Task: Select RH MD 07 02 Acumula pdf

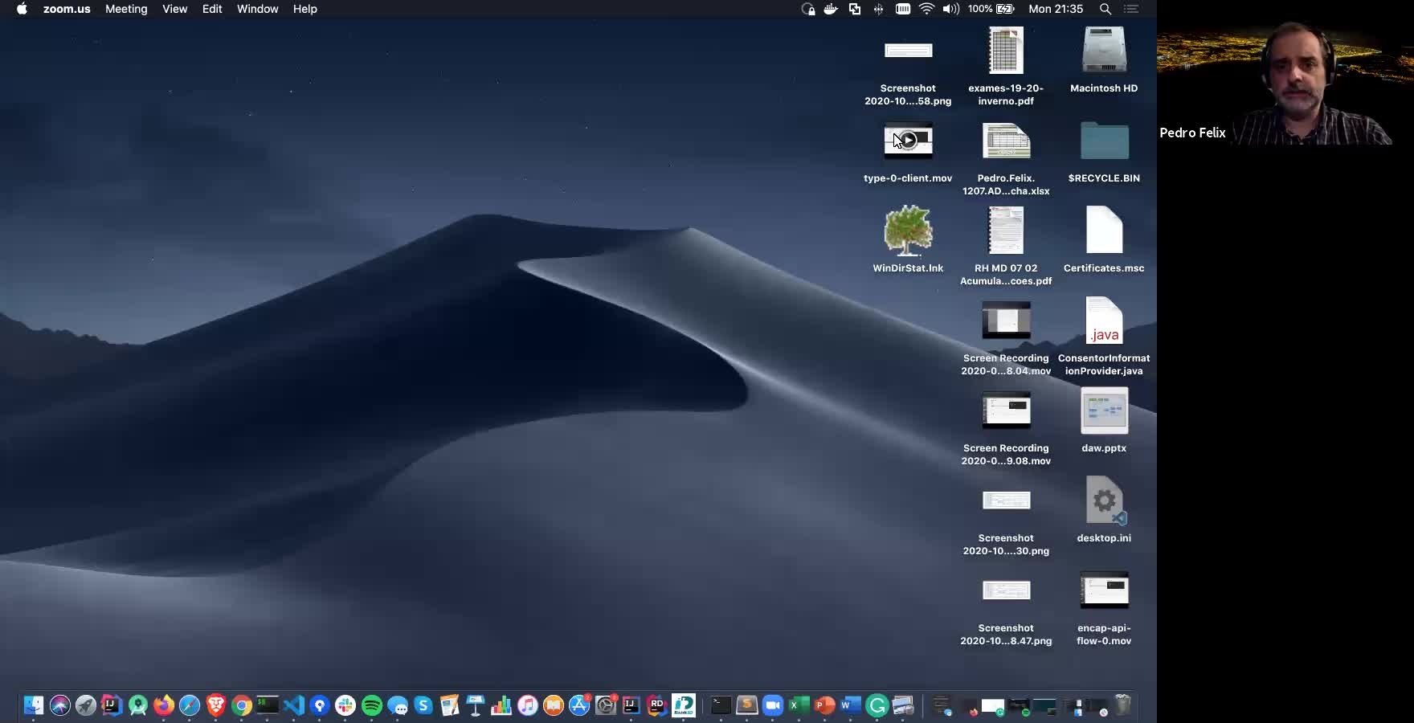Action: click(x=1006, y=246)
